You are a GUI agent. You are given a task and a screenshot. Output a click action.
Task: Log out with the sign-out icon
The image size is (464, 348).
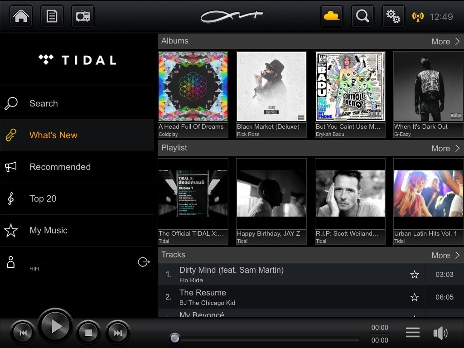click(x=144, y=262)
